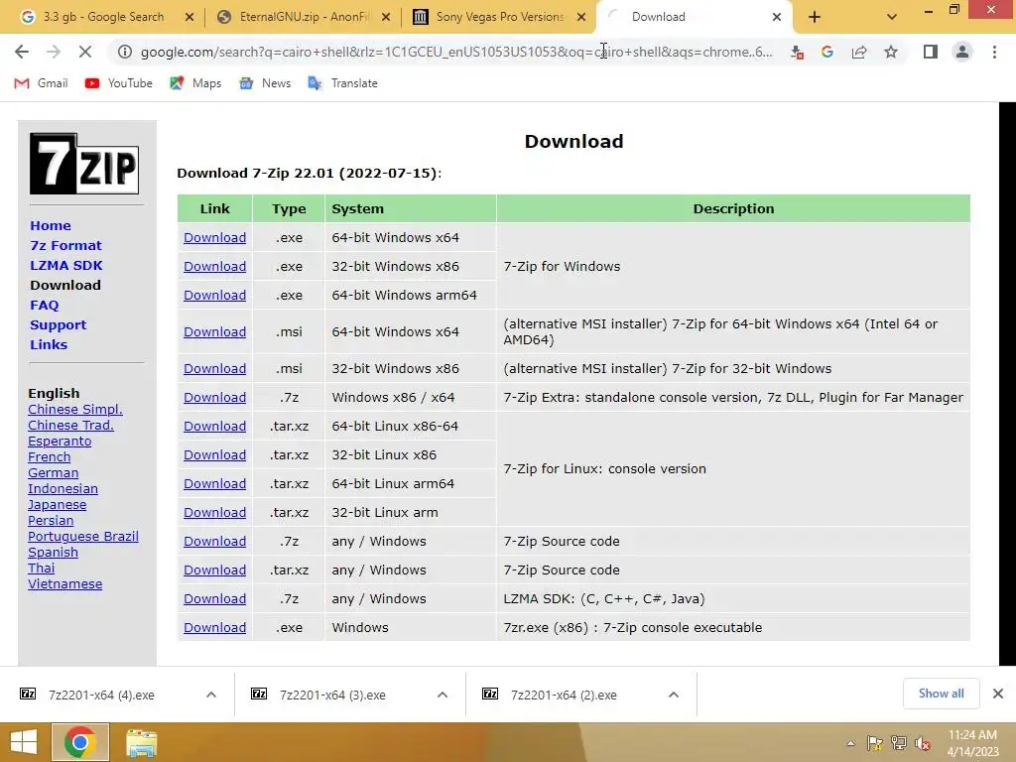Image resolution: width=1016 pixels, height=762 pixels.
Task: Download 7zr.exe console executable
Action: click(x=214, y=628)
